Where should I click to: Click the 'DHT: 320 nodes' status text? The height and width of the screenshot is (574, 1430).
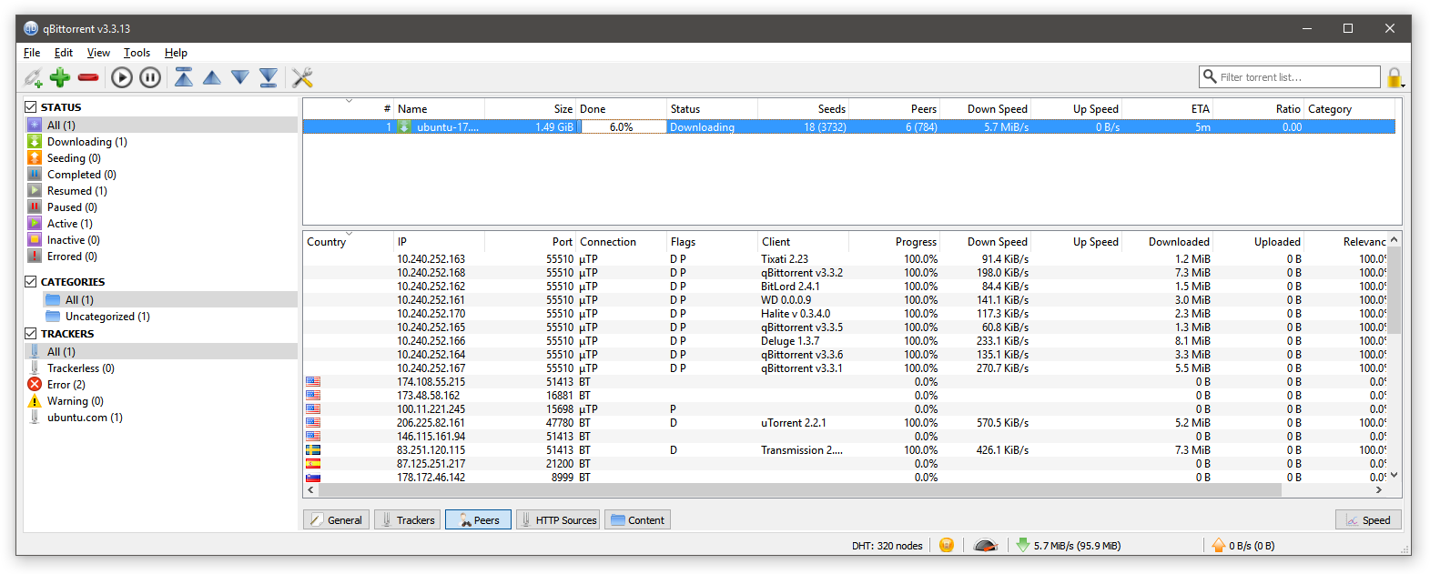pyautogui.click(x=887, y=546)
